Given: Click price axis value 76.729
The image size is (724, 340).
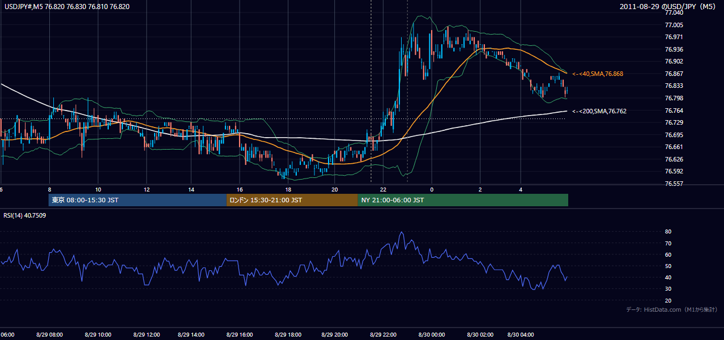Looking at the screenshot, I should click(675, 122).
